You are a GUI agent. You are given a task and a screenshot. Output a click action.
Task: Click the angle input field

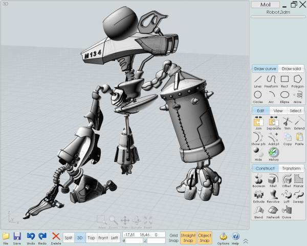[156, 241]
